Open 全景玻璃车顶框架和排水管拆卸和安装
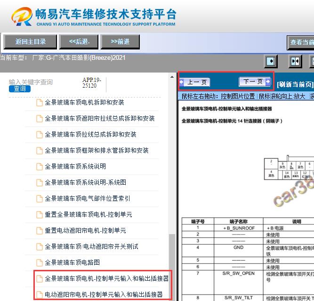The width and height of the screenshot is (314, 301). 97,151
